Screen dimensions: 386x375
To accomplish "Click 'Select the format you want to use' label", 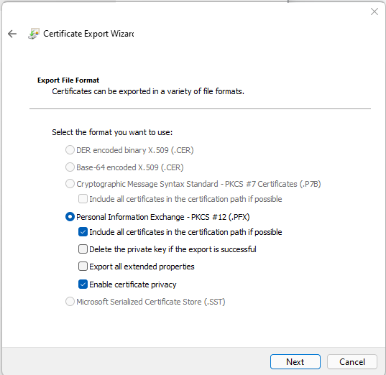I will click(112, 132).
